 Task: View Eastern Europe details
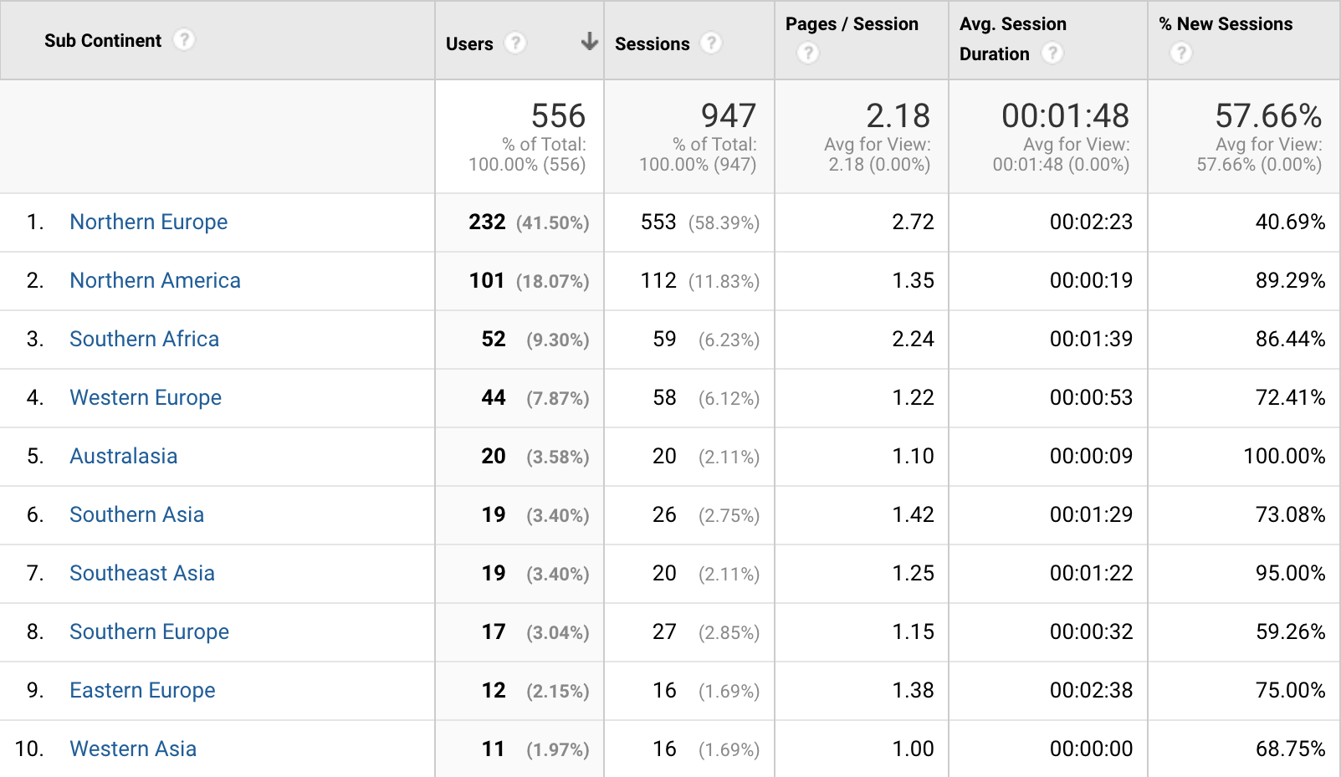point(142,690)
